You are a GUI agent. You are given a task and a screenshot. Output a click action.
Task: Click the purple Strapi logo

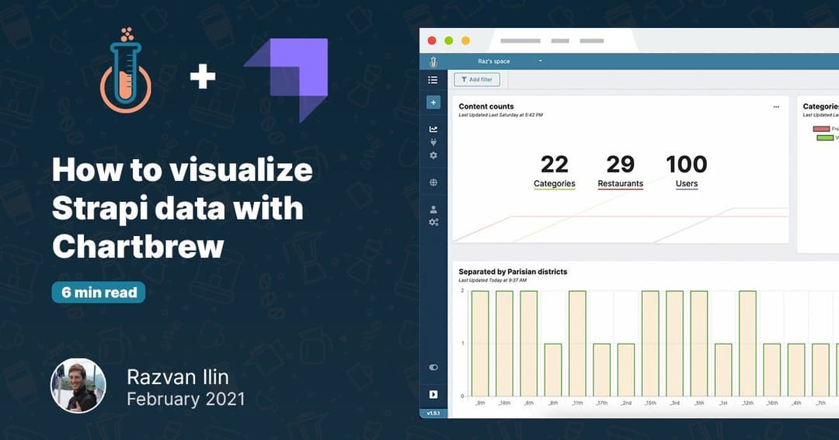[286, 80]
